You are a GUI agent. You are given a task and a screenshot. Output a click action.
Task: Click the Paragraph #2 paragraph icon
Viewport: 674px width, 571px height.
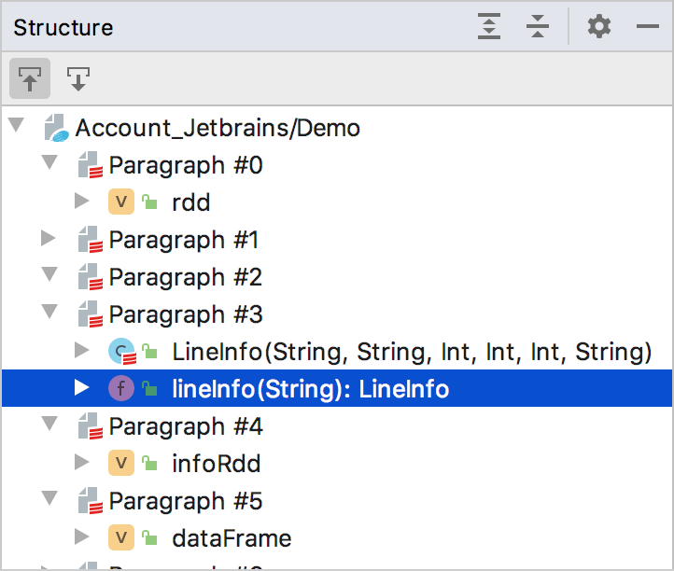click(x=90, y=277)
